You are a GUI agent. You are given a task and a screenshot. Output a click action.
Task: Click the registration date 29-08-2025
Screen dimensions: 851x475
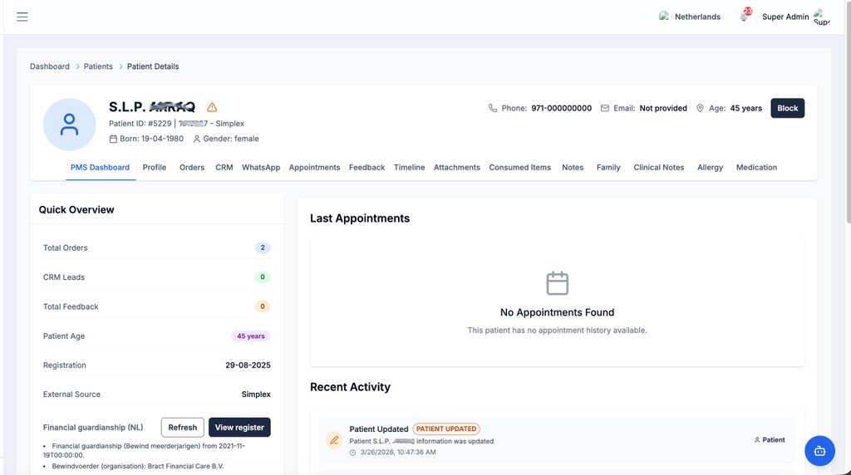pos(248,365)
